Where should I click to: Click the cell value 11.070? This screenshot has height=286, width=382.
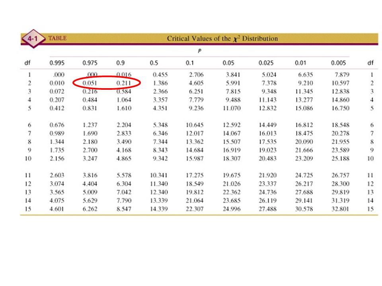click(x=232, y=108)
